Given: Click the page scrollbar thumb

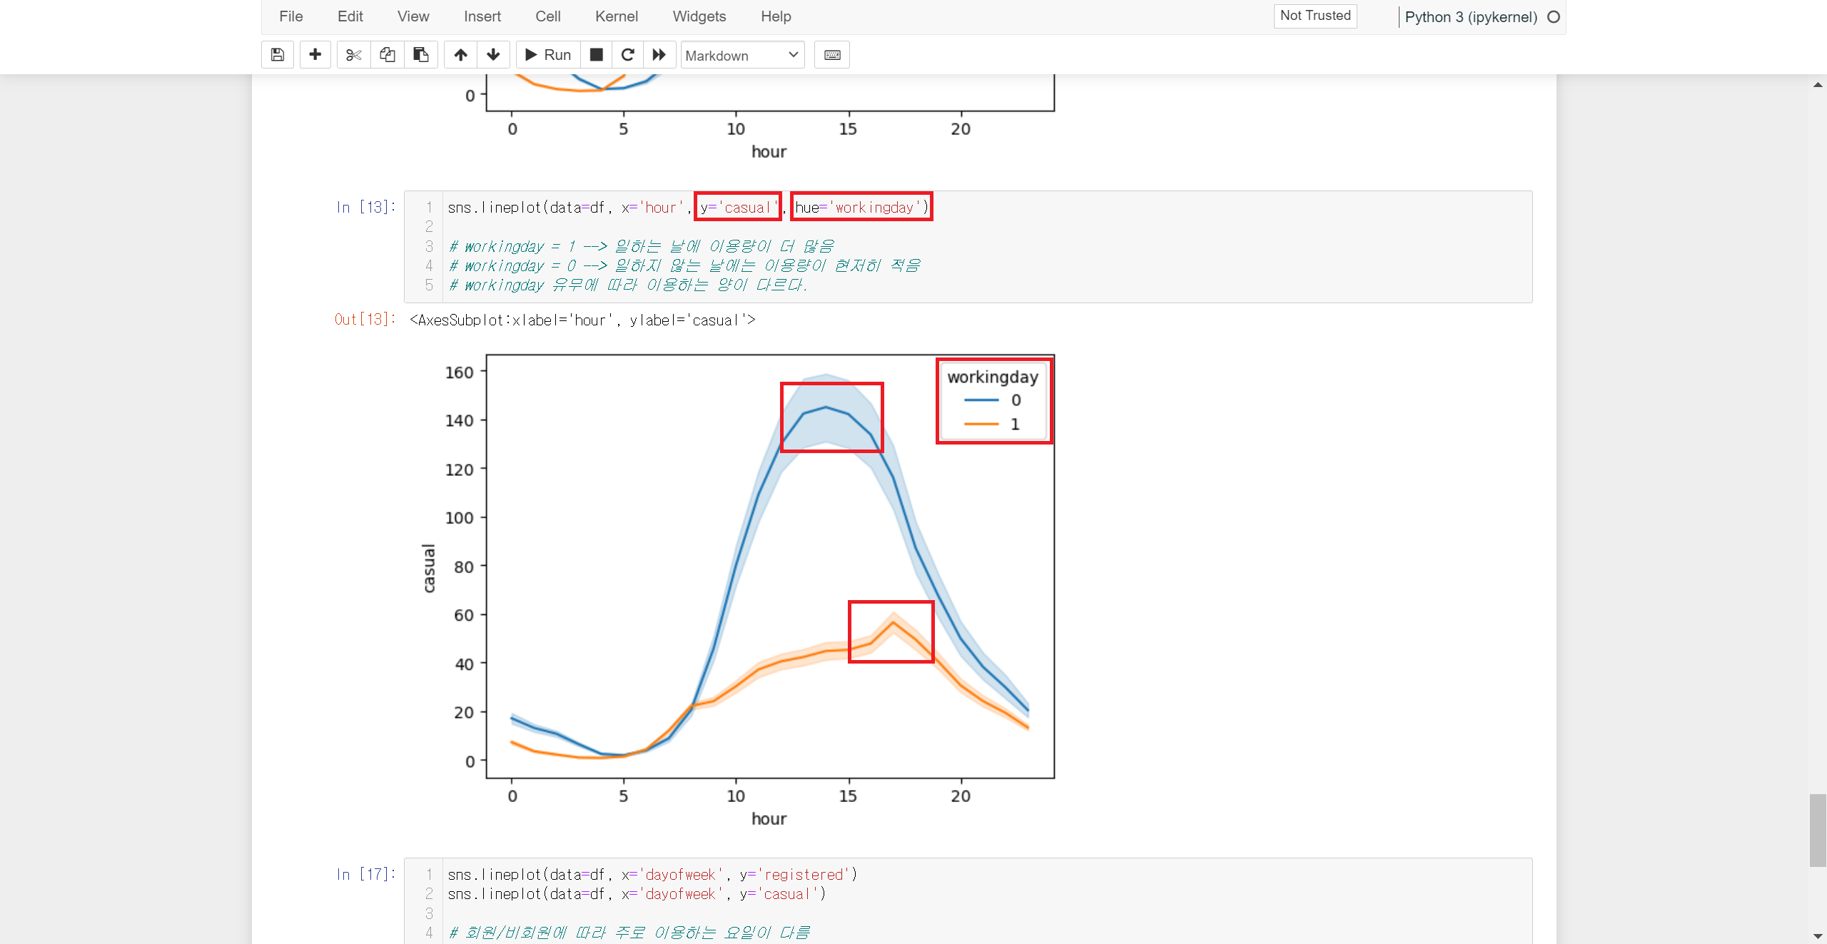Looking at the screenshot, I should pyautogui.click(x=1817, y=830).
